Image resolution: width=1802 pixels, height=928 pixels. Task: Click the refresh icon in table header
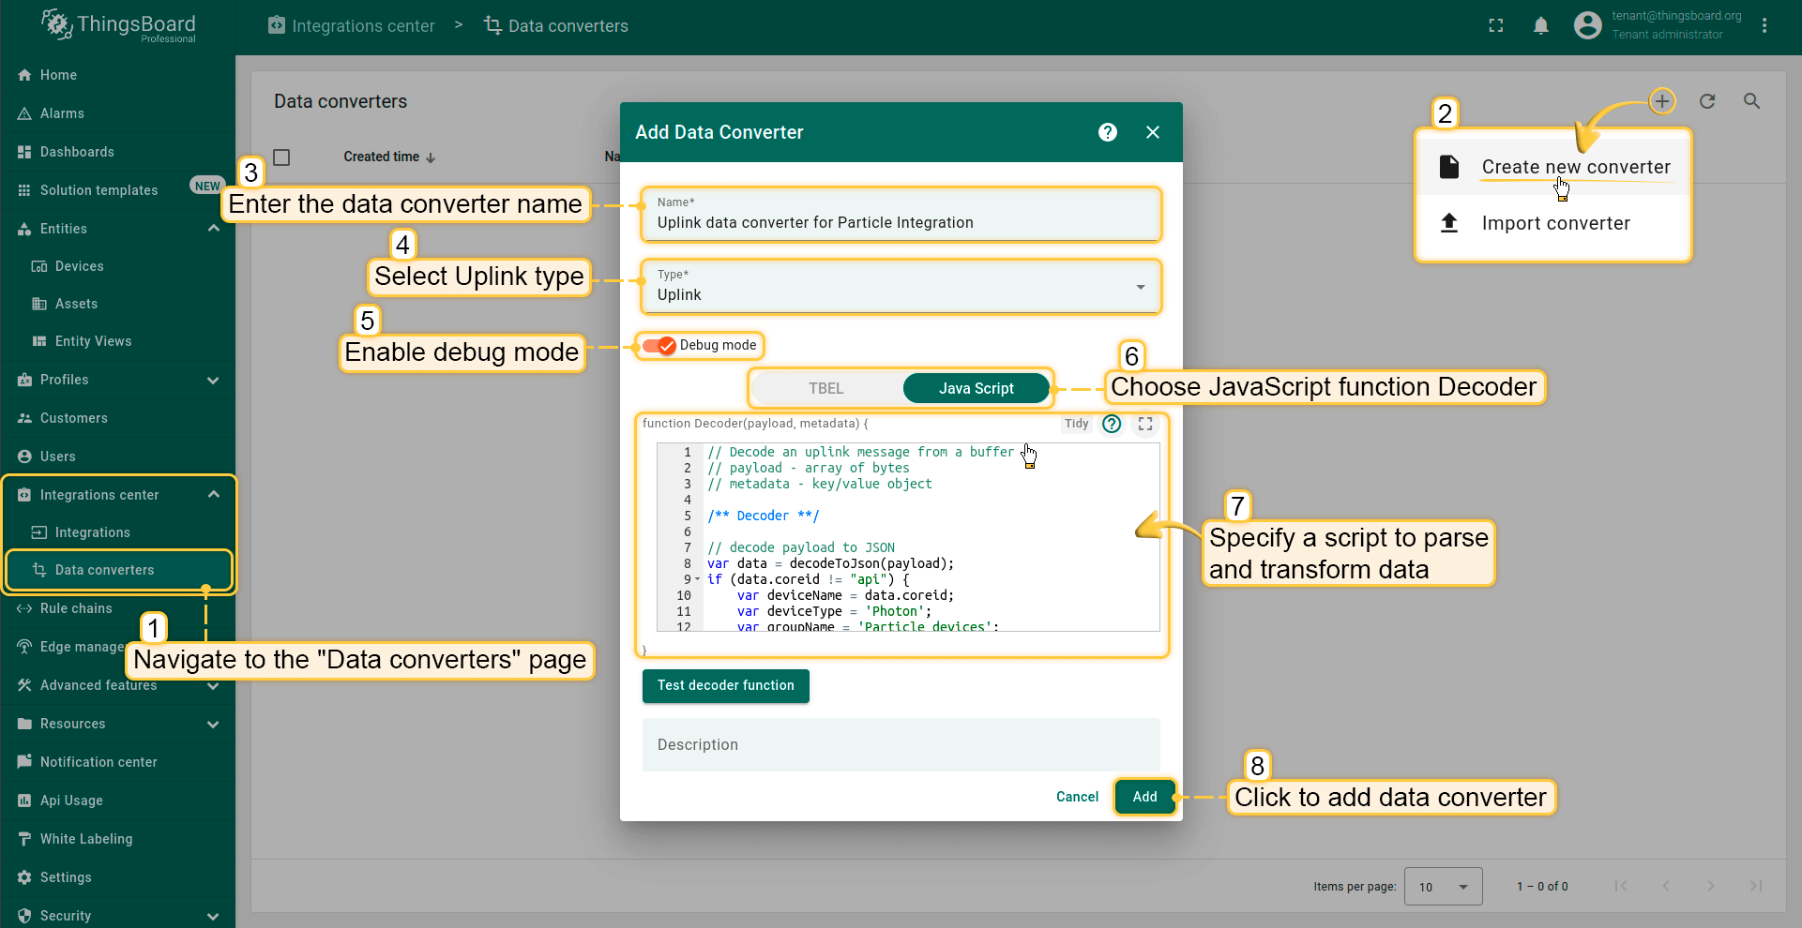1707,100
